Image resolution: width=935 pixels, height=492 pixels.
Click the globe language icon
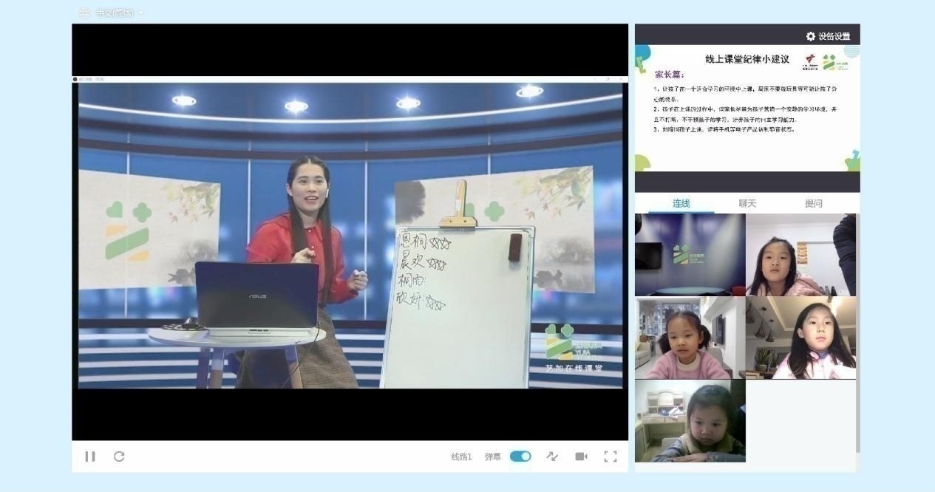(x=84, y=13)
